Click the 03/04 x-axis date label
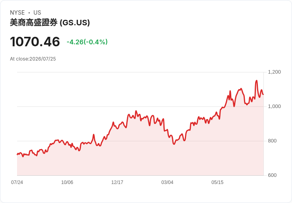Screen dimensions: 292x203 click(x=167, y=182)
